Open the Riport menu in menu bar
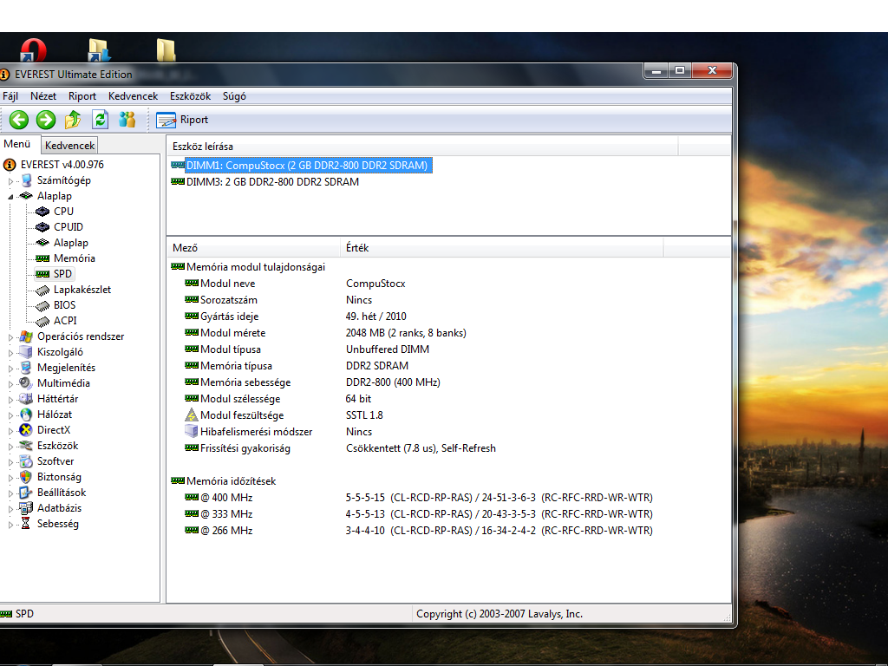The image size is (888, 666). 82,96
